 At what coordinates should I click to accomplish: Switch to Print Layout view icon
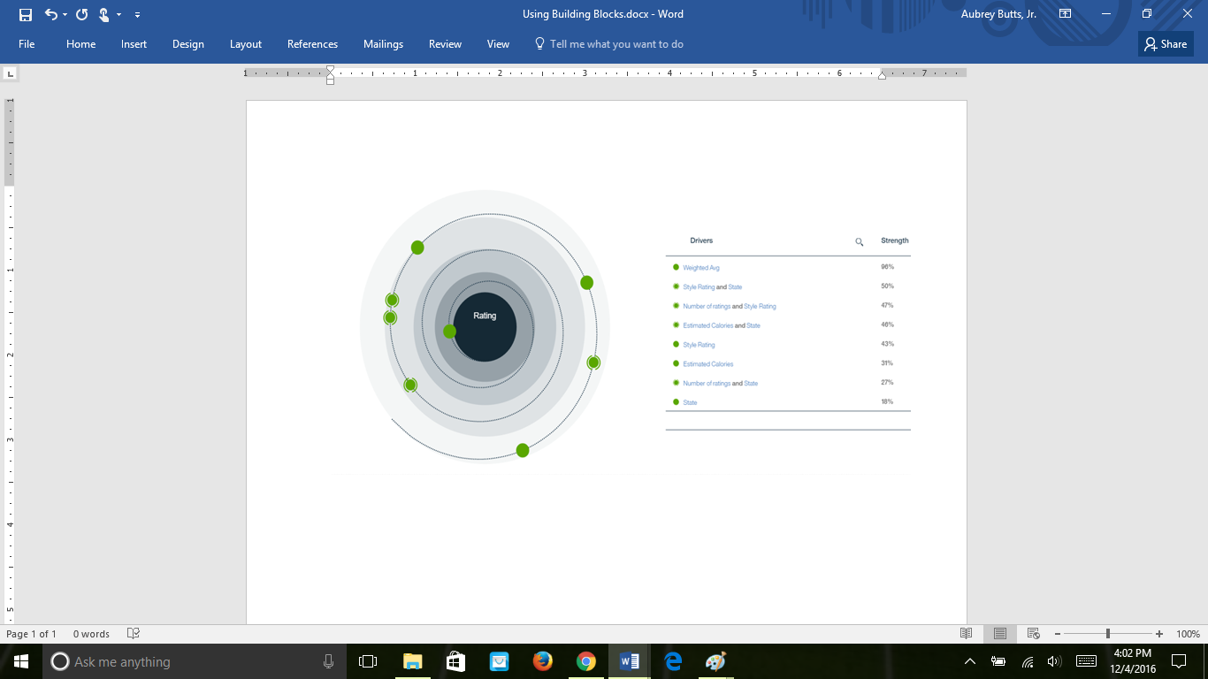coord(999,634)
